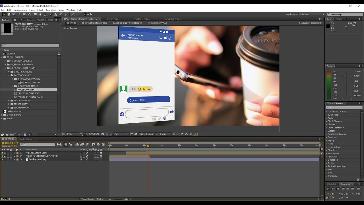The width and height of the screenshot is (364, 205).
Task: Select the Rectangle shape tool
Action: pos(36,14)
